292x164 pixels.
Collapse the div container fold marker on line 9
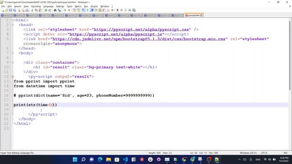tap(13, 62)
